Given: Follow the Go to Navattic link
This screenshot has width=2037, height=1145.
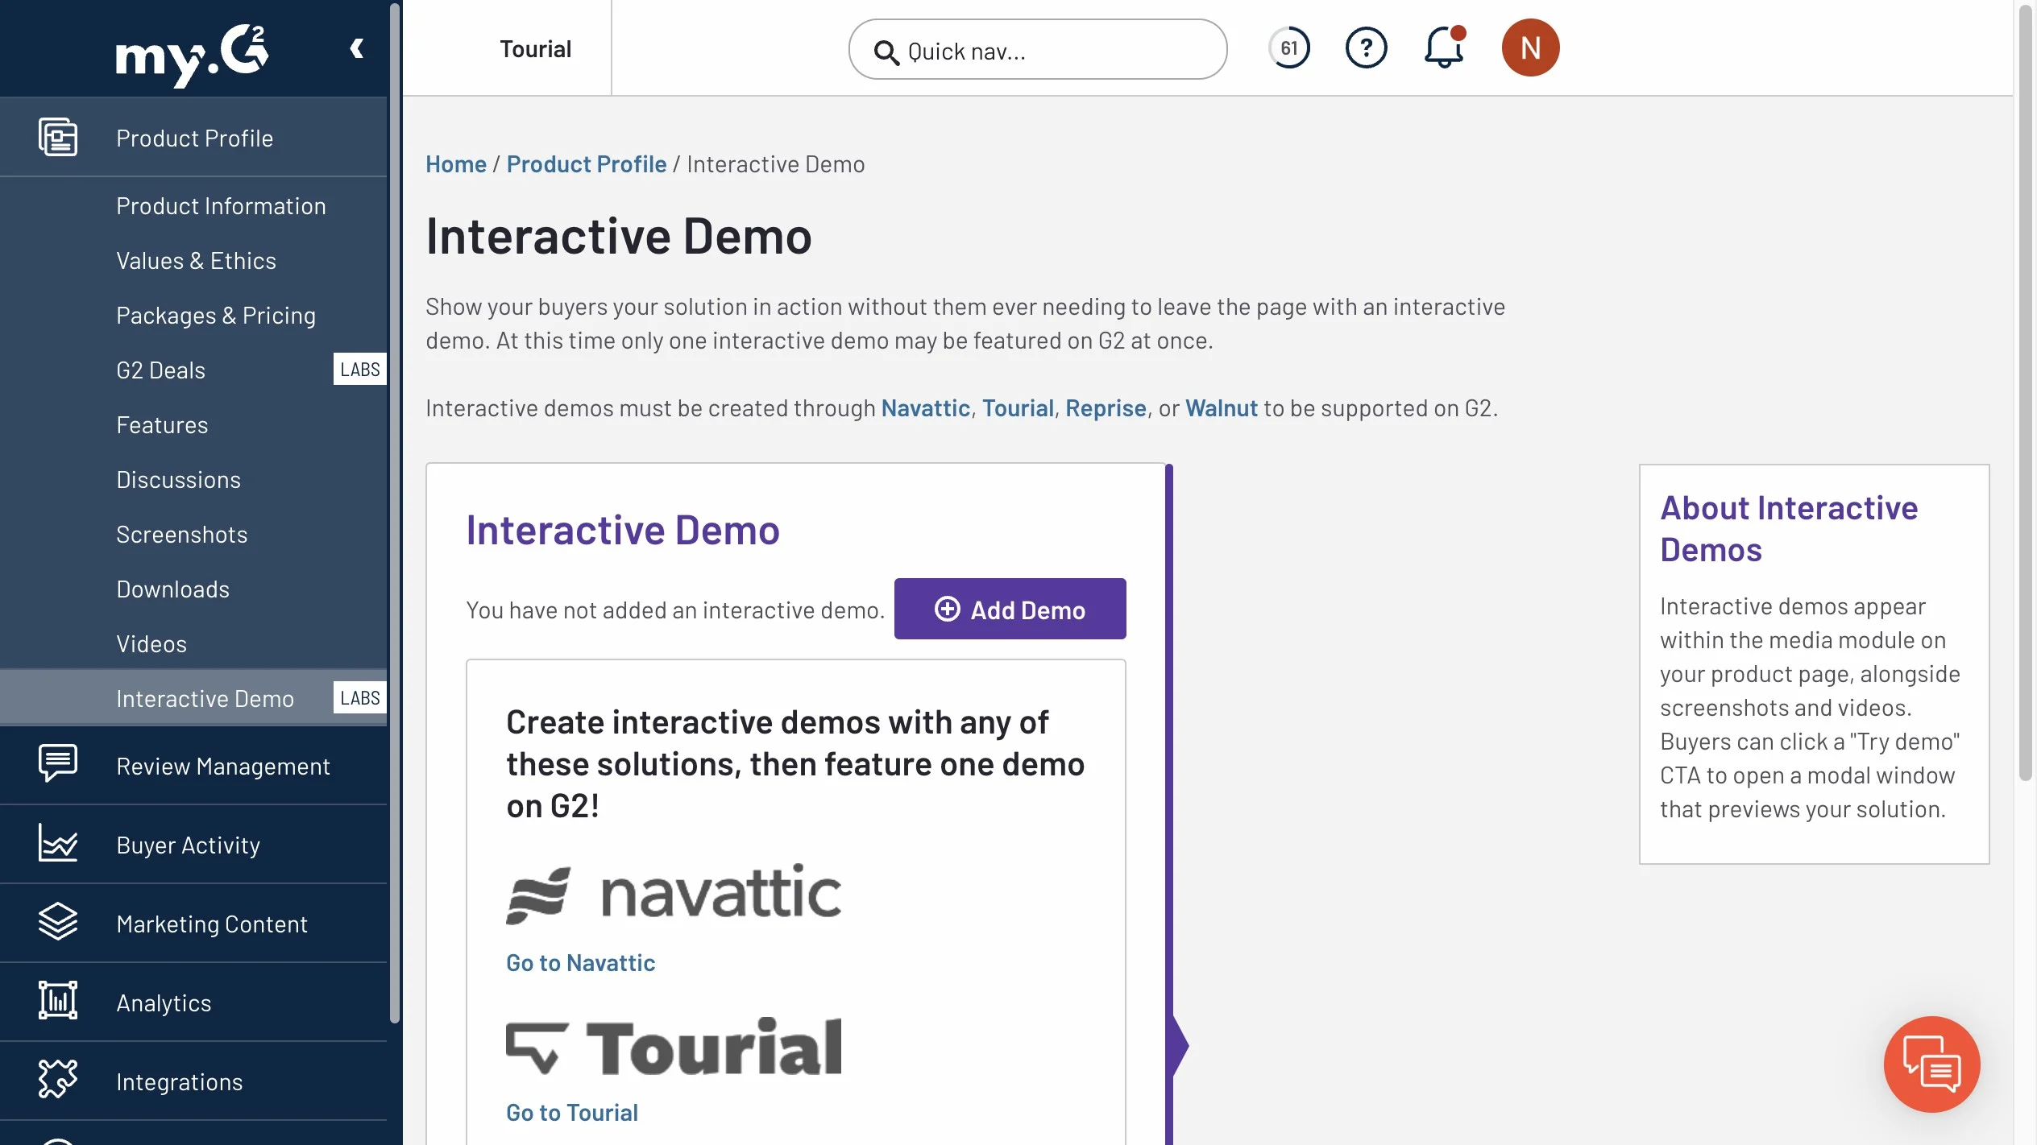Looking at the screenshot, I should (x=580, y=963).
